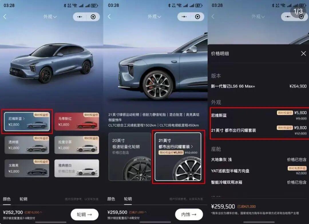The height and width of the screenshot is (224, 309).
Task: Select the 马蒂斯红 red color option
Action: (77, 122)
